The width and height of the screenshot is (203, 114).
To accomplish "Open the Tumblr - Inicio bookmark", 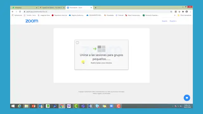I will 30,15.
